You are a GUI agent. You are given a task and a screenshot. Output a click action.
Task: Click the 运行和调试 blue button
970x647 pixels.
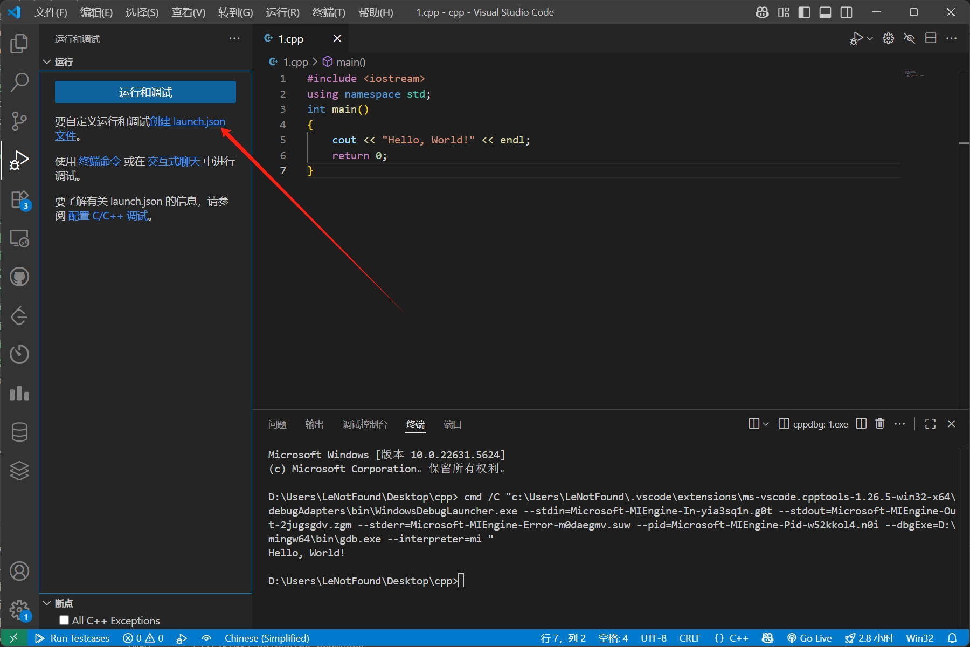coord(145,92)
